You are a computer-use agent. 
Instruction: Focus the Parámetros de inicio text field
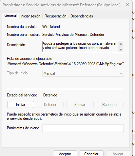[x=83, y=128]
